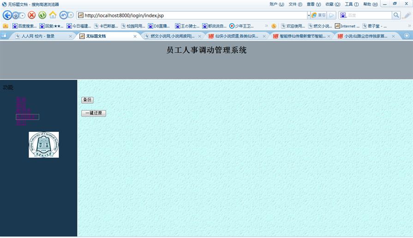The width and height of the screenshot is (413, 238).
Task: Open the back/forward history dropdown
Action: tap(23, 16)
